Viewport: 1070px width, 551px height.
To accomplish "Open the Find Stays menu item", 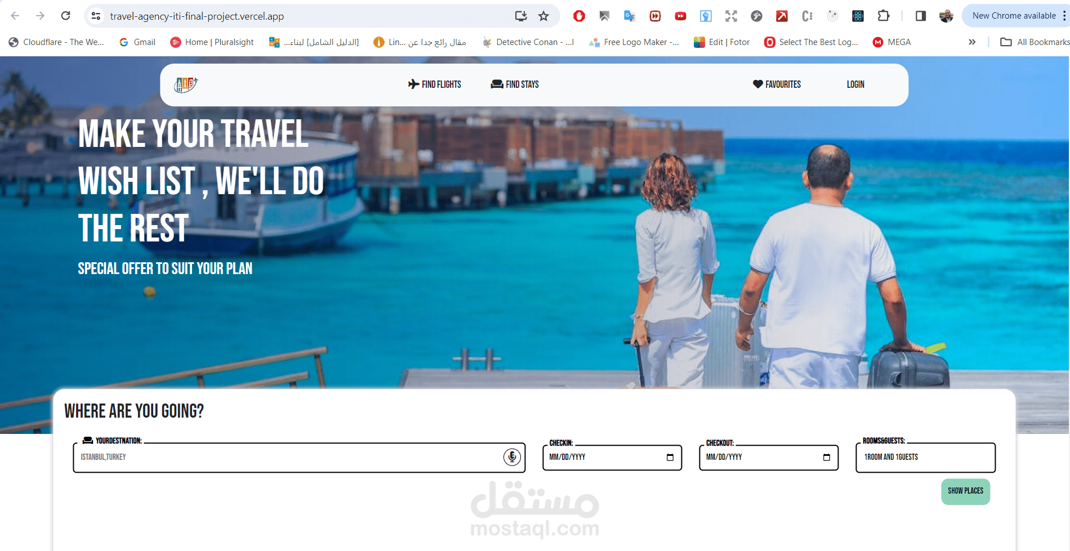I will pyautogui.click(x=515, y=84).
